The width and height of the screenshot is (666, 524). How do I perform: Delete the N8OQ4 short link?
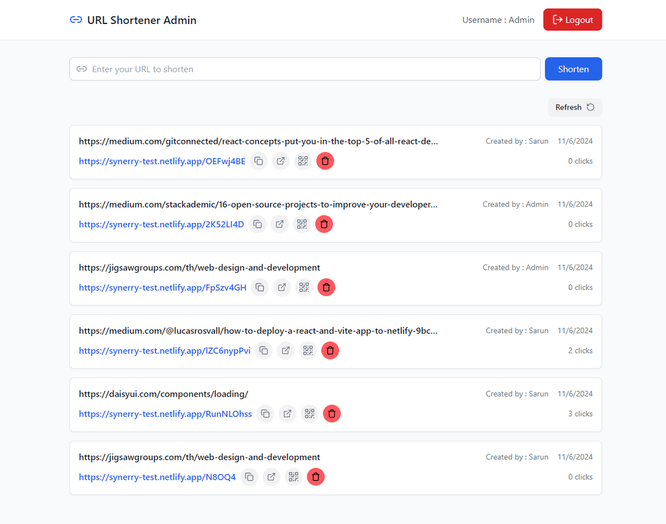pos(316,477)
